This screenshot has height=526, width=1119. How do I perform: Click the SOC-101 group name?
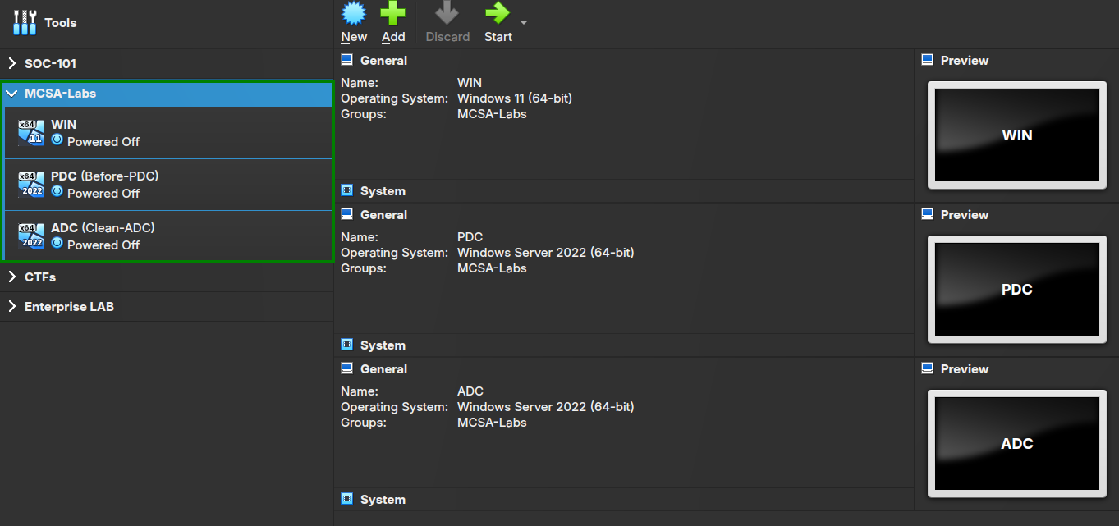click(50, 63)
